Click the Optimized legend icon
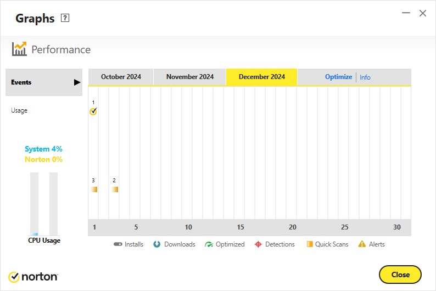The image size is (436, 291). 209,244
